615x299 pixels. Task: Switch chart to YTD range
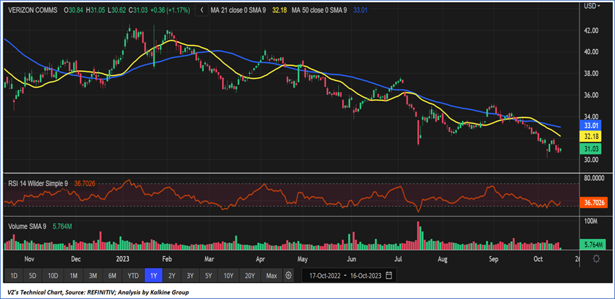[x=133, y=275]
